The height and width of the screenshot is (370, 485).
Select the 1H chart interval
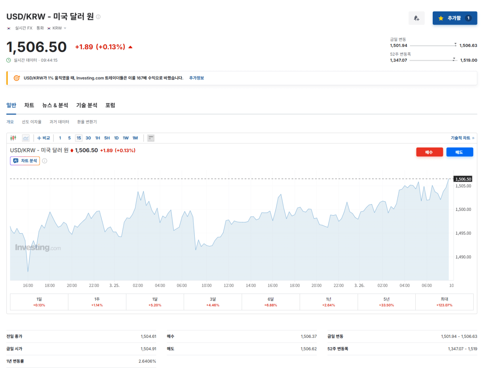(x=97, y=138)
